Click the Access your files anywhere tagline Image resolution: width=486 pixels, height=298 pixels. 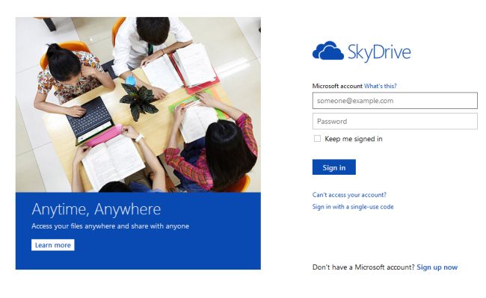110,226
